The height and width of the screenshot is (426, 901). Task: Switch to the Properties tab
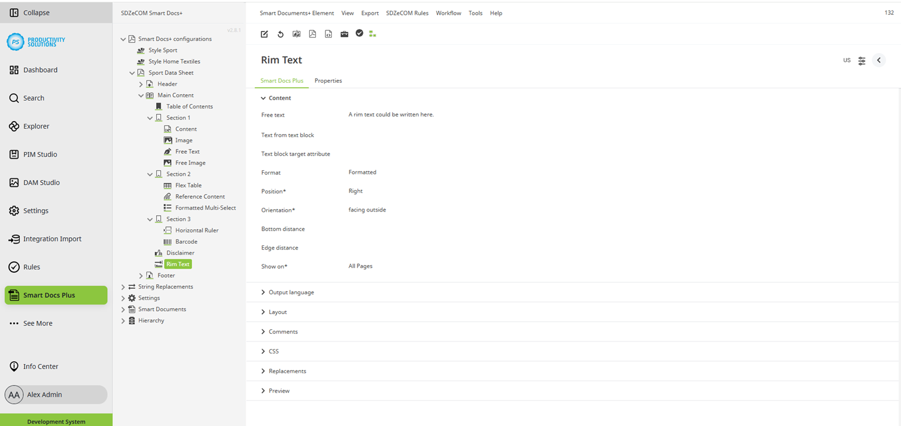tap(328, 80)
